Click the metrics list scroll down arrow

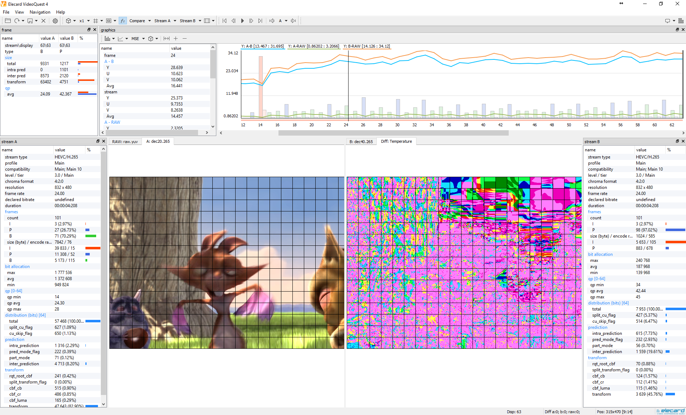[x=213, y=126]
